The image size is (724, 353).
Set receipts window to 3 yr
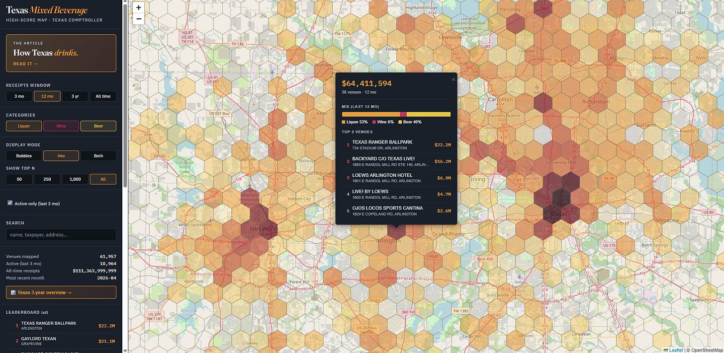tap(75, 96)
